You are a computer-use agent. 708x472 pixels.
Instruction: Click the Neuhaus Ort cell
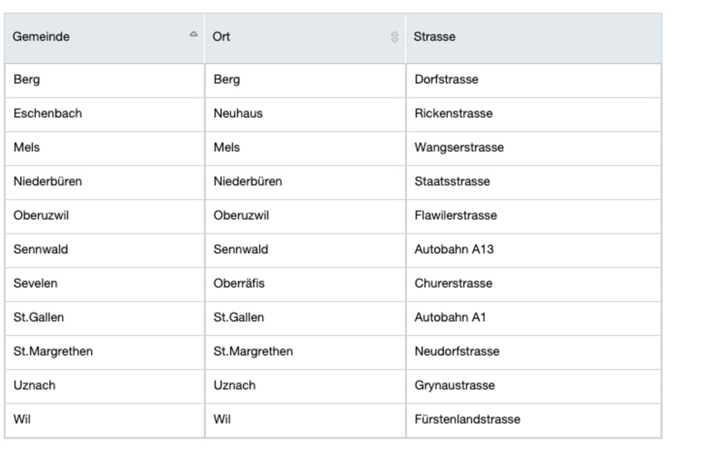(x=238, y=113)
